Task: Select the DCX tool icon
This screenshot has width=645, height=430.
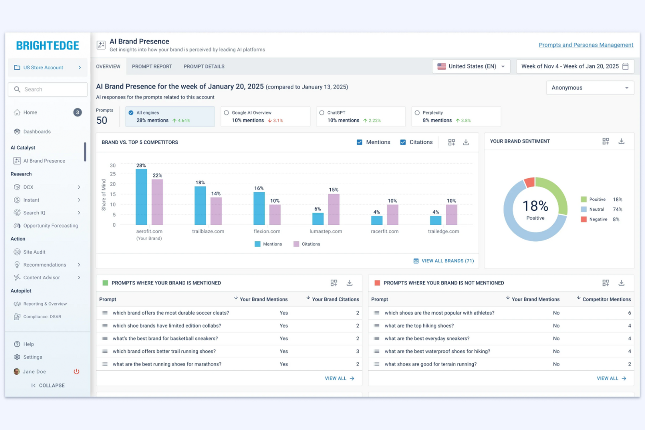Action: pyautogui.click(x=17, y=187)
